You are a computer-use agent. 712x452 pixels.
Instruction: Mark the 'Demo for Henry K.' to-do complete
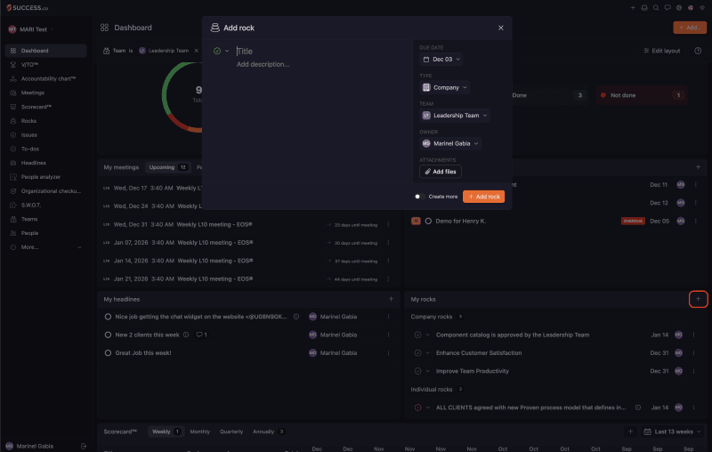428,221
